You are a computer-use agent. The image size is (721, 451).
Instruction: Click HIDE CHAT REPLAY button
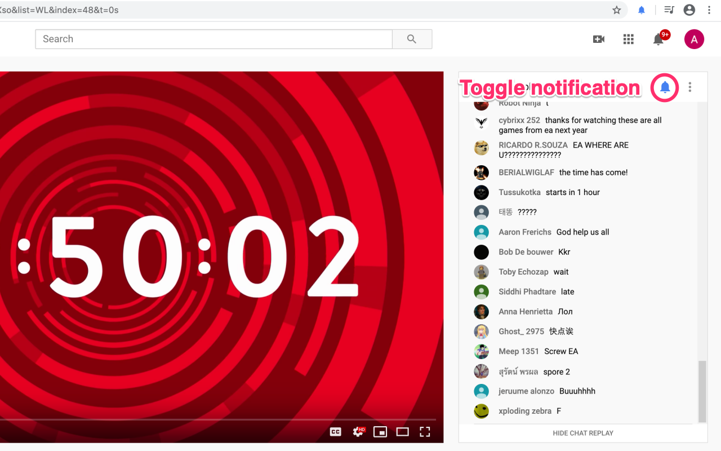(583, 433)
